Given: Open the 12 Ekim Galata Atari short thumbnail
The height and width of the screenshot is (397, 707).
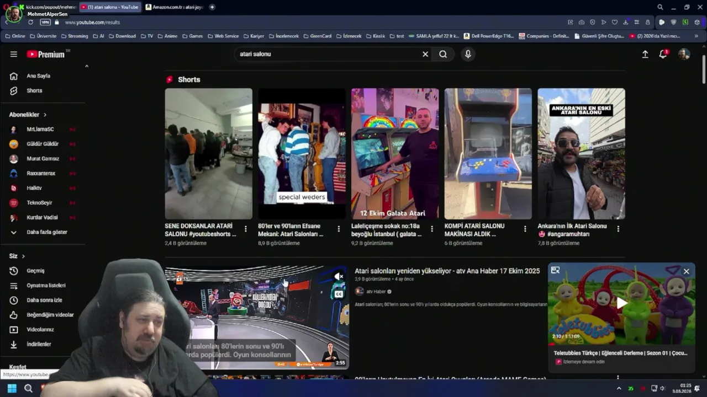Looking at the screenshot, I should point(395,154).
